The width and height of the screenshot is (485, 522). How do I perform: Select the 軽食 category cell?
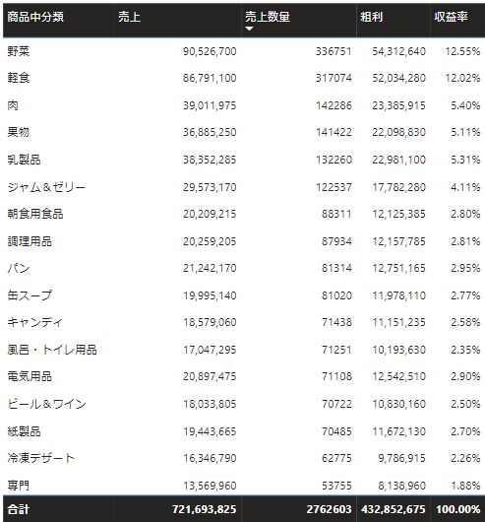19,78
